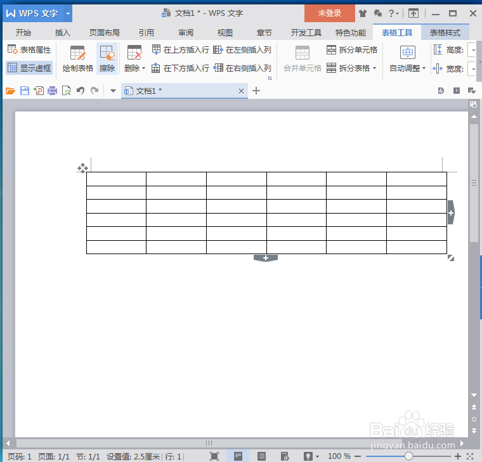Click the horizontal scrollbar
The width and height of the screenshot is (482, 462).
[x=209, y=443]
